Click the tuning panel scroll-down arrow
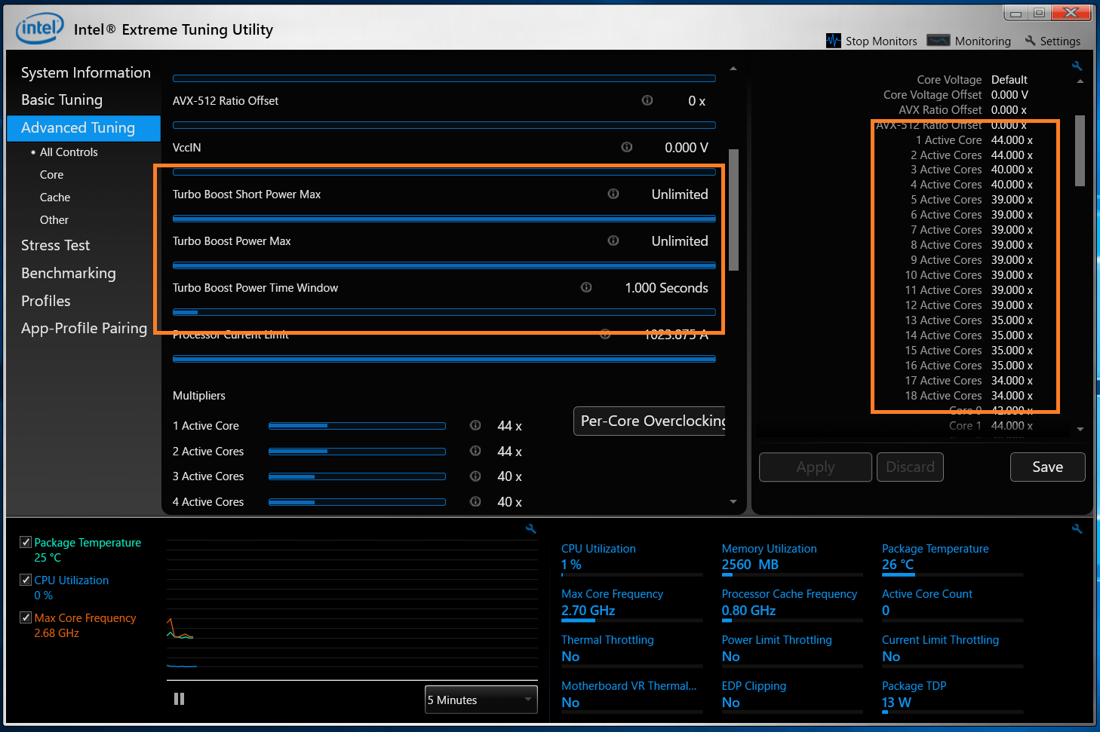 [x=733, y=501]
